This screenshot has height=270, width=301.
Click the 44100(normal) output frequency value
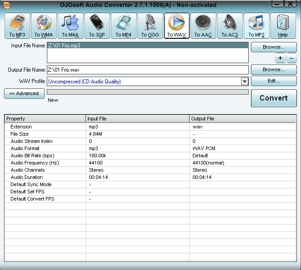pyautogui.click(x=208, y=163)
